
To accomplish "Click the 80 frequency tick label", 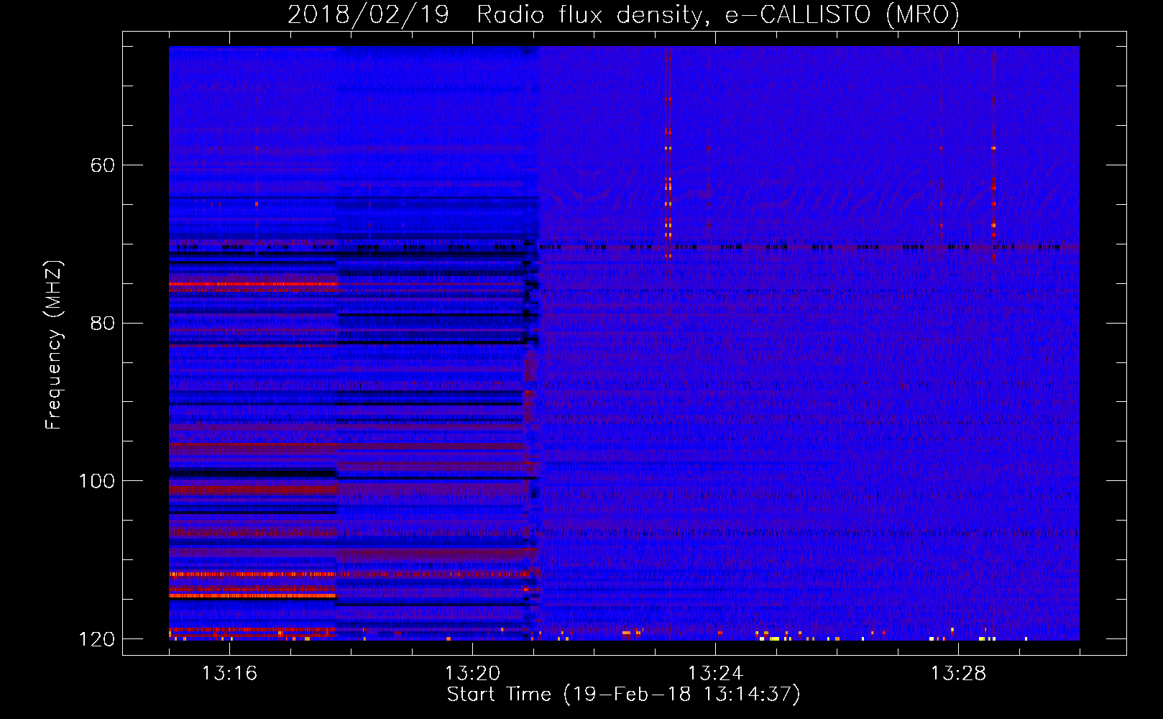I will pyautogui.click(x=103, y=323).
